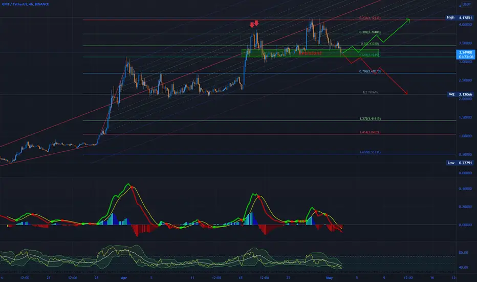Click the 0.20000 indicator axis tick
Screen dimensions: 477x282
[x=465, y=207]
